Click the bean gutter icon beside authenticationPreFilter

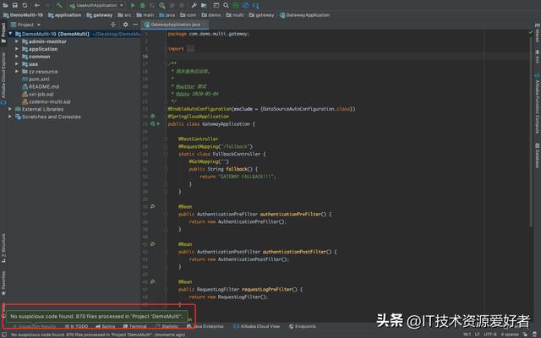pyautogui.click(x=152, y=206)
